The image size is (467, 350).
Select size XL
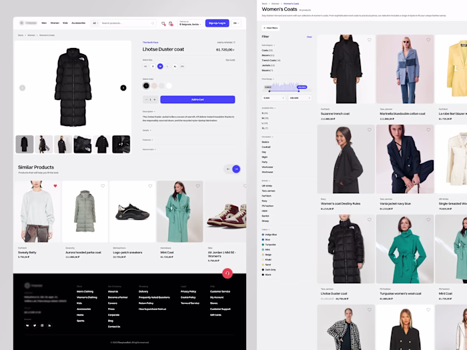coord(175,67)
